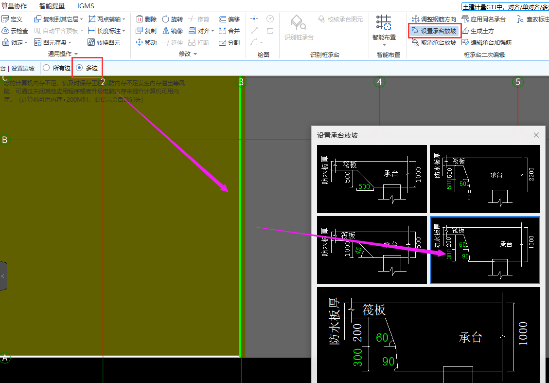Screen dimensions: 549x383
Task: Click the 合并 merge tool
Action: tap(230, 31)
